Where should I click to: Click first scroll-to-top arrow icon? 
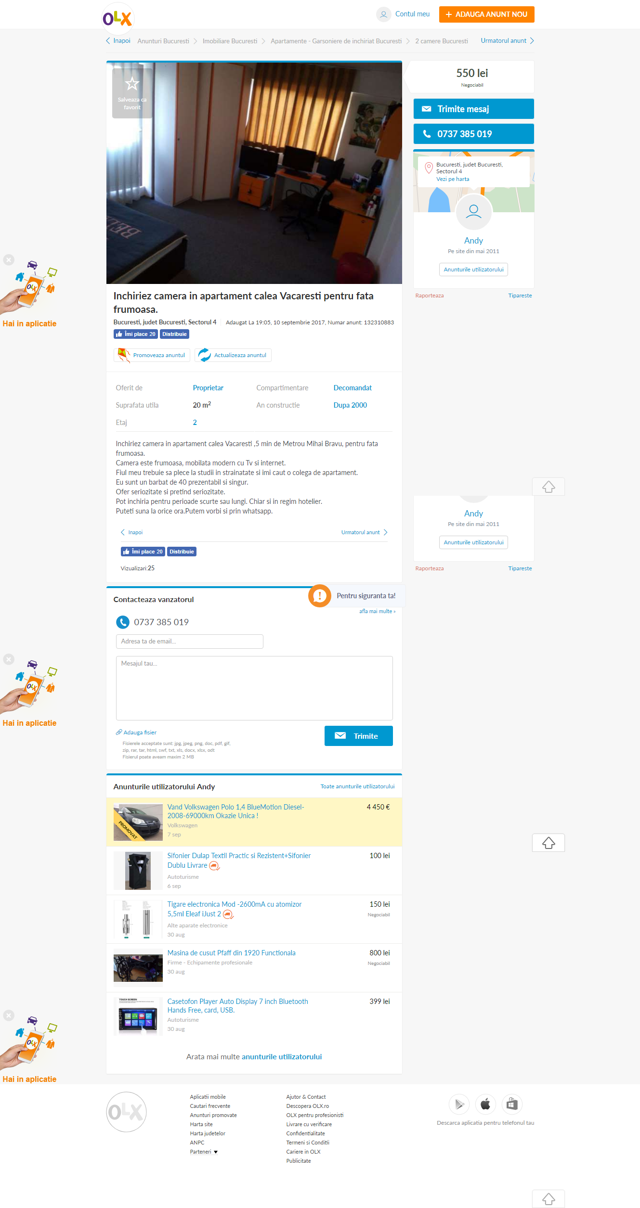(x=549, y=487)
